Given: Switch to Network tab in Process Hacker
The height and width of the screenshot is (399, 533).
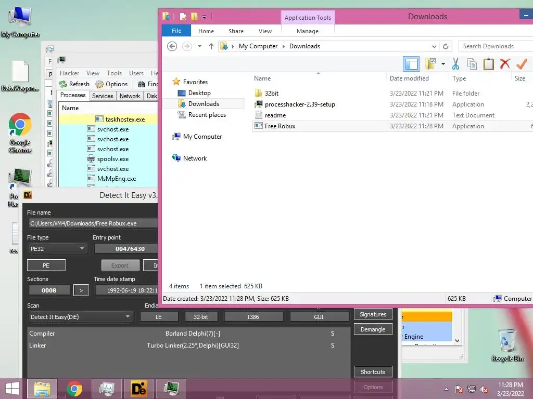Looking at the screenshot, I should tap(130, 96).
